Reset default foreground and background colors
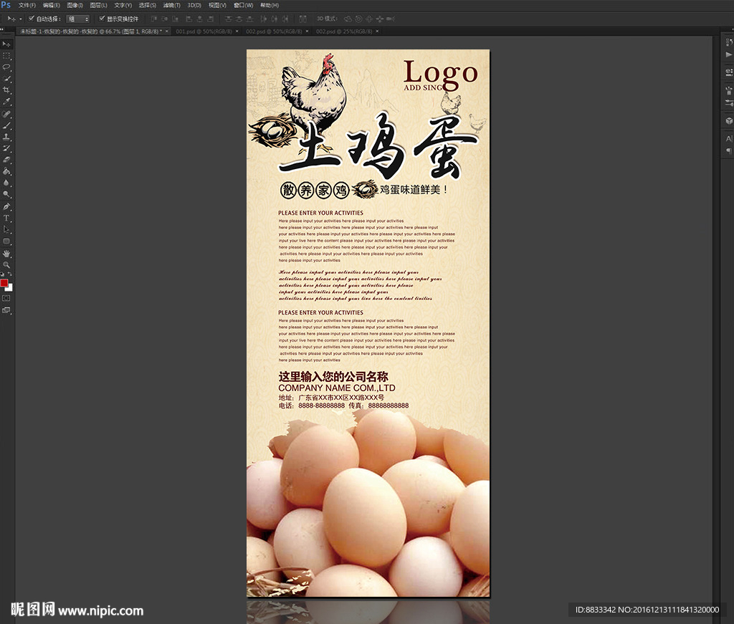The image size is (734, 624). click(x=2, y=274)
